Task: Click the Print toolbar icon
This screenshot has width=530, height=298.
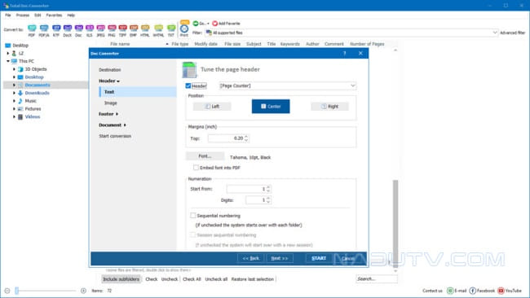Action: (184, 28)
